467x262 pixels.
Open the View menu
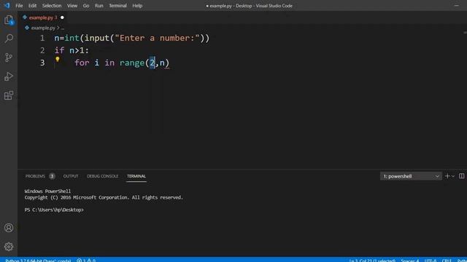click(x=72, y=6)
